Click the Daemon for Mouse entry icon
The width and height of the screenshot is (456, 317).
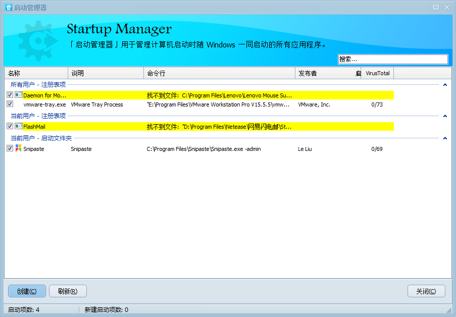pyautogui.click(x=18, y=95)
